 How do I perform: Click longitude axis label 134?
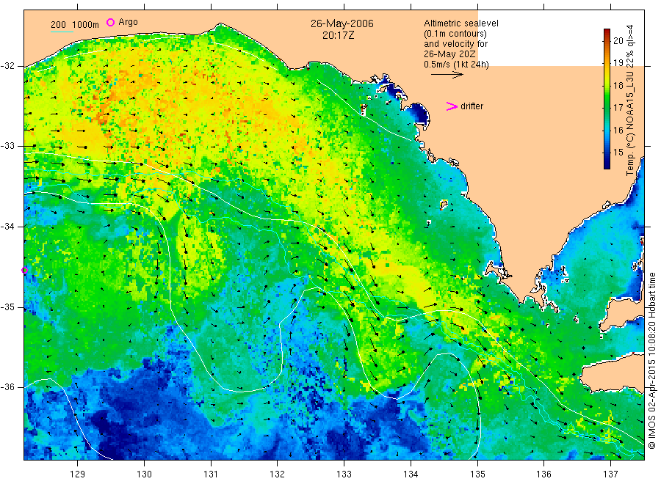(411, 474)
